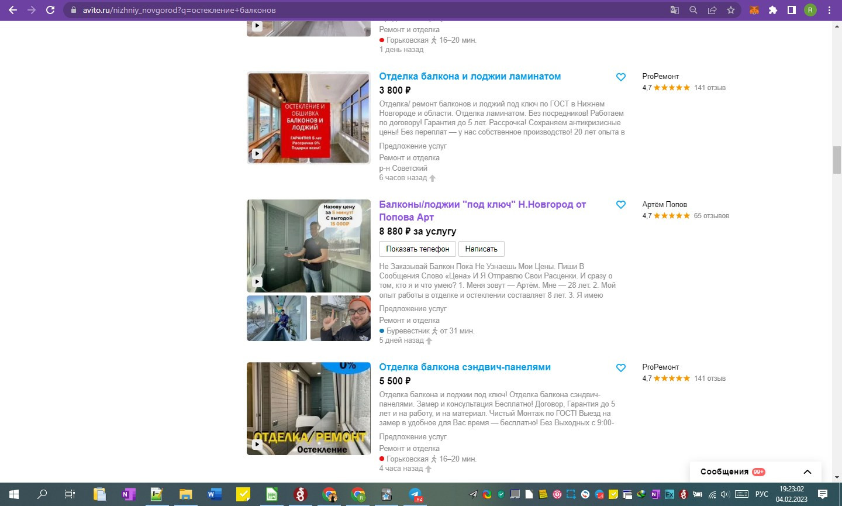This screenshot has width=842, height=506.
Task: Open ProРемонт seller beside sandwich-panel listing
Action: [661, 367]
